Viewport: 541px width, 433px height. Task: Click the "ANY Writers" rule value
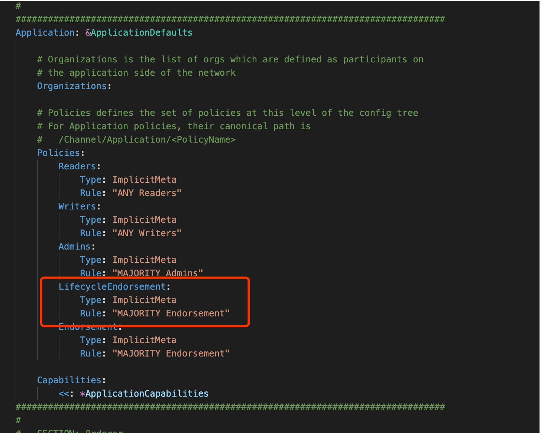pyautogui.click(x=147, y=233)
